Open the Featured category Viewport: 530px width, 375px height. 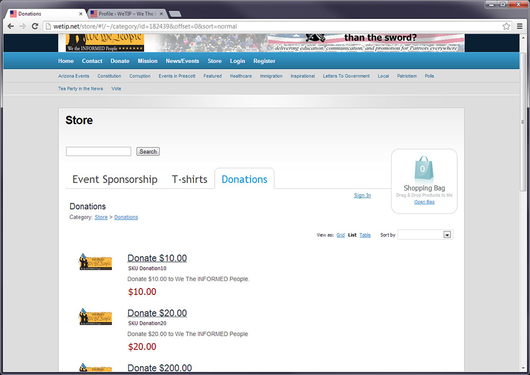213,76
